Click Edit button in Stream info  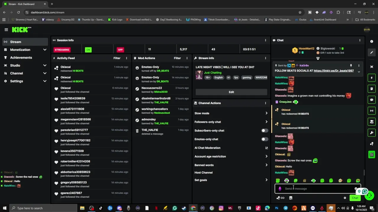pos(231,92)
